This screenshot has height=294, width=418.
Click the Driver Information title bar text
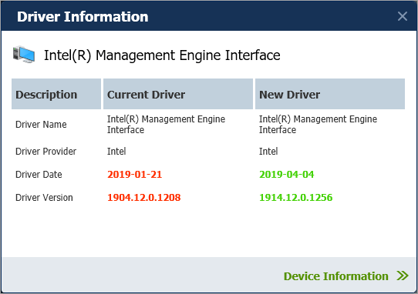pyautogui.click(x=83, y=16)
